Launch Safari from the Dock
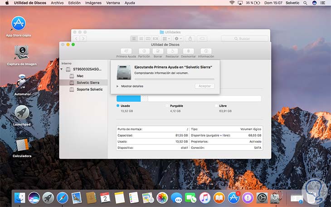331x207 pixels. point(62,198)
